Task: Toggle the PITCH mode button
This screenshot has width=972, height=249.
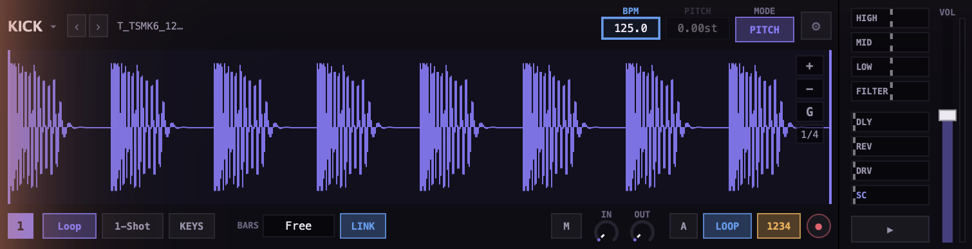Action: (x=765, y=29)
